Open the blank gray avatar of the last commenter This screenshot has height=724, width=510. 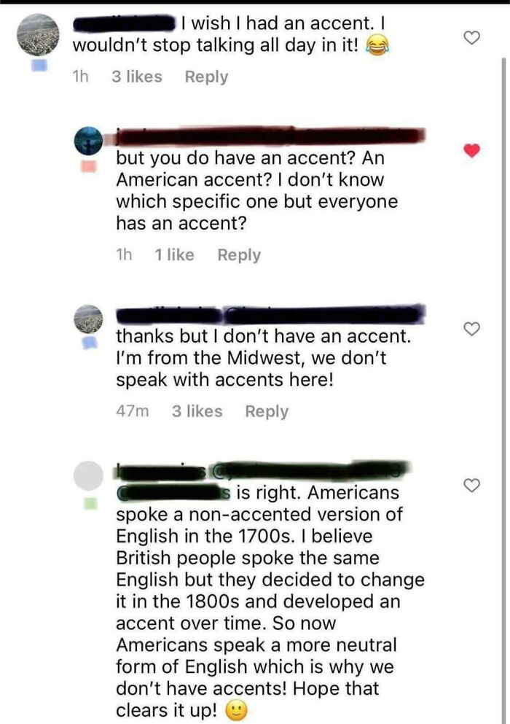click(x=88, y=475)
